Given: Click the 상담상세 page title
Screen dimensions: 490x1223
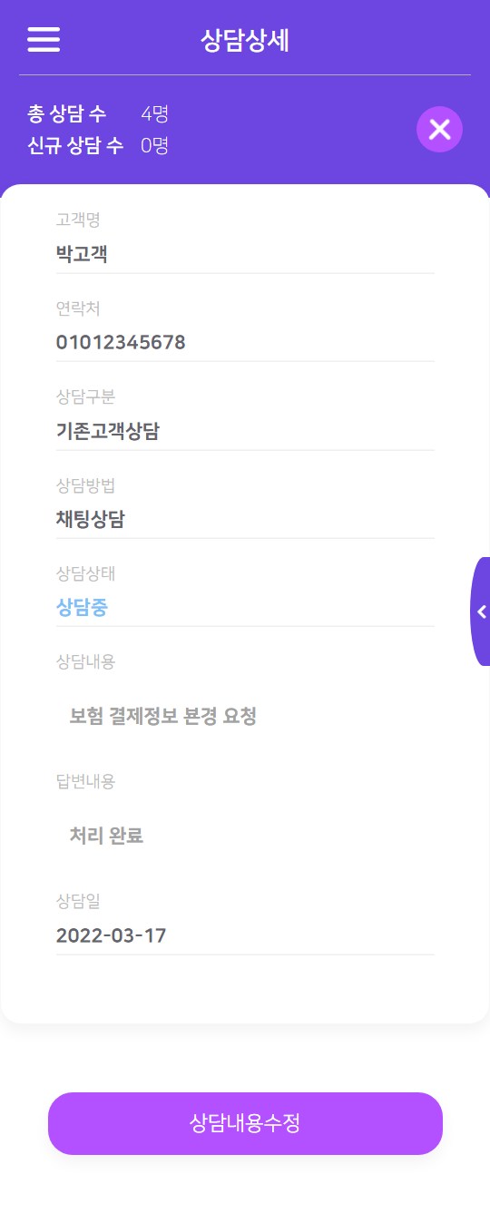Looking at the screenshot, I should (x=245, y=40).
